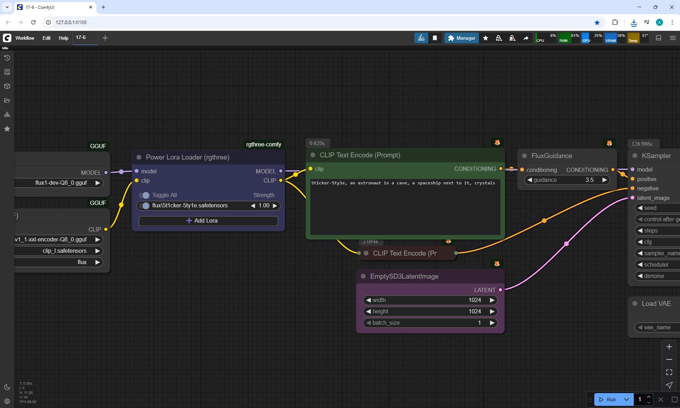Image resolution: width=680 pixels, height=408 pixels.
Task: Open workflows folder in the sidebar
Action: [x=7, y=100]
